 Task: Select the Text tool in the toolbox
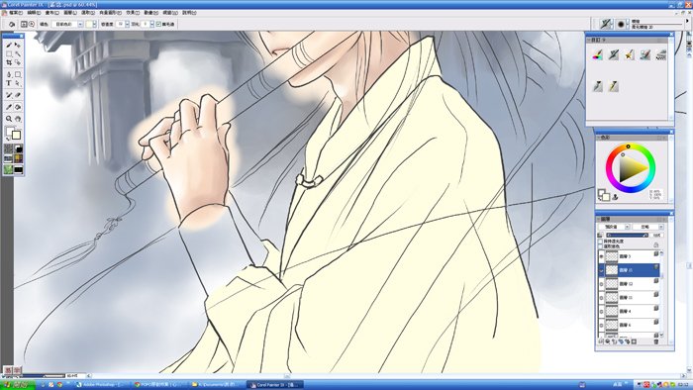(9, 83)
